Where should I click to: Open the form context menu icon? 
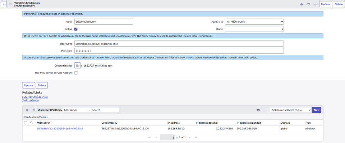10,4
